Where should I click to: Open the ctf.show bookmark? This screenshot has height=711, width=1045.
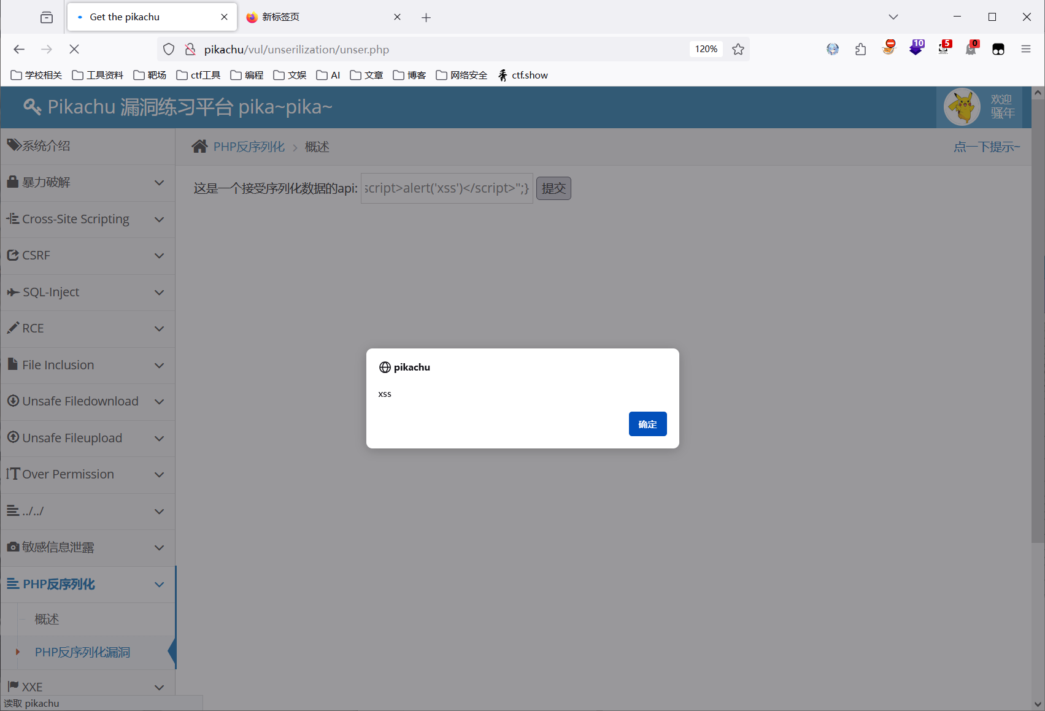(x=523, y=75)
